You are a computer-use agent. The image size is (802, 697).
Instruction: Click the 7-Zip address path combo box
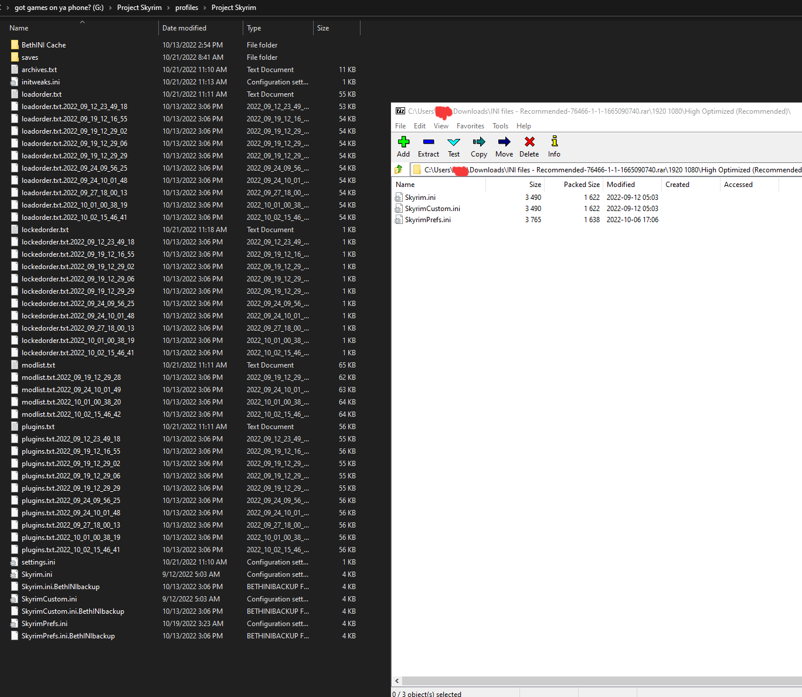[606, 169]
